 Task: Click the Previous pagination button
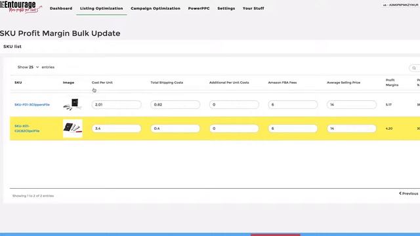click(x=408, y=193)
